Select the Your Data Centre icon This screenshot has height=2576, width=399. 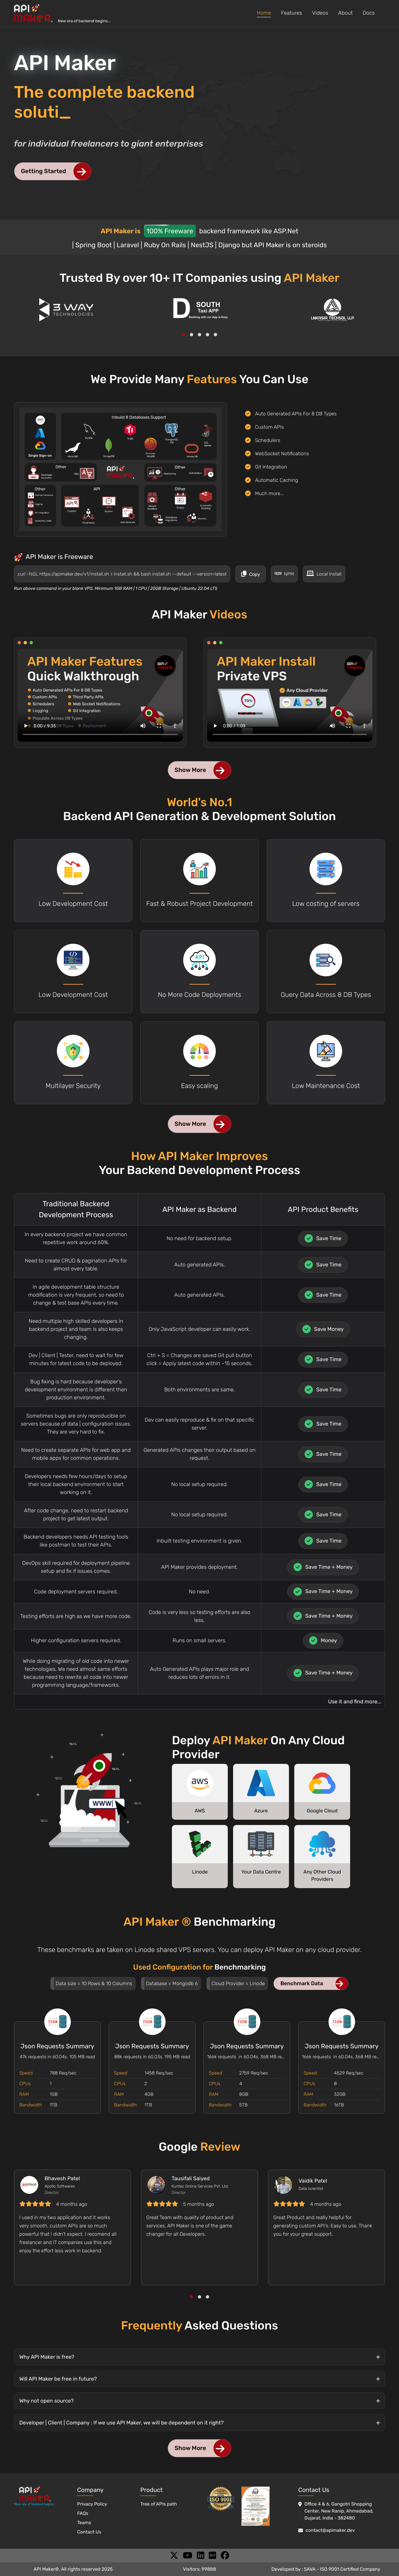261,1844
